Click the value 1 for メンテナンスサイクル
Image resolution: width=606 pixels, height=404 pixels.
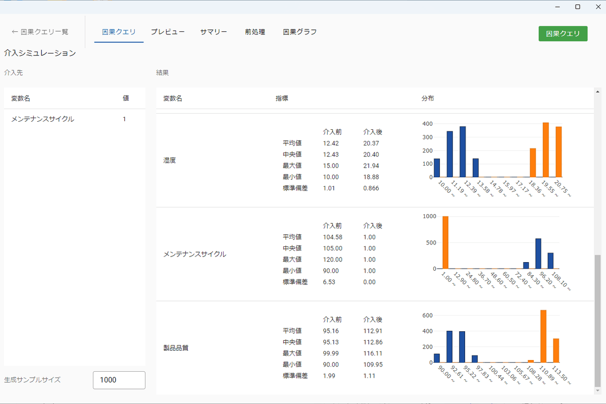[x=125, y=119]
